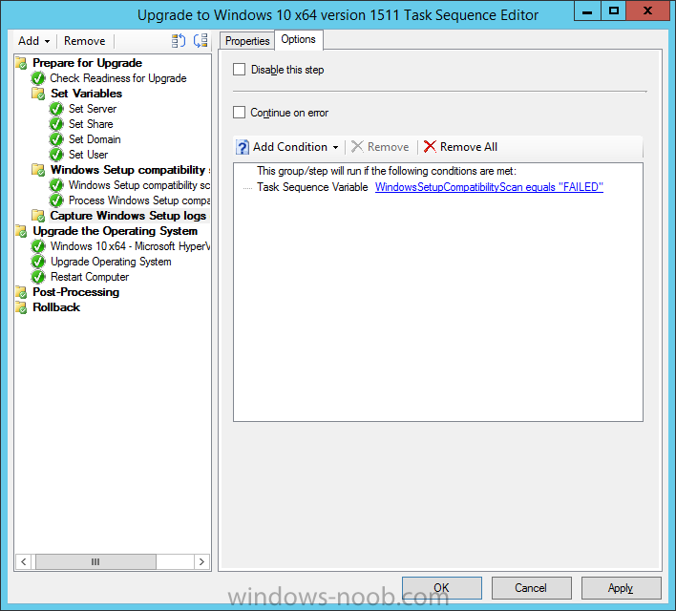Click the Upgrade the Operating System folder icon
The width and height of the screenshot is (676, 611).
coord(21,231)
